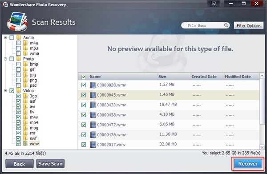Select the png folder icon
267x174 pixels.
tap(25, 80)
